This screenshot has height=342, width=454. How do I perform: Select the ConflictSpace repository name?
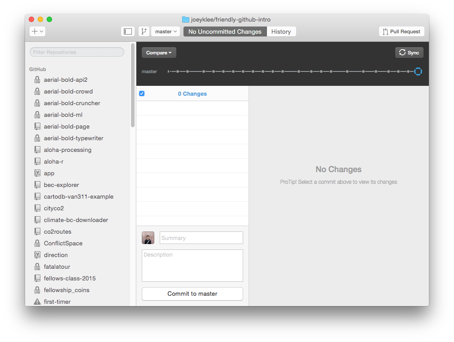tap(63, 244)
